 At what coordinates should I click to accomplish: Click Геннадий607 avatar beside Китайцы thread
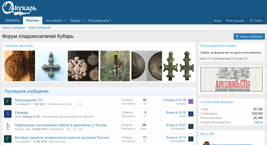(8, 139)
